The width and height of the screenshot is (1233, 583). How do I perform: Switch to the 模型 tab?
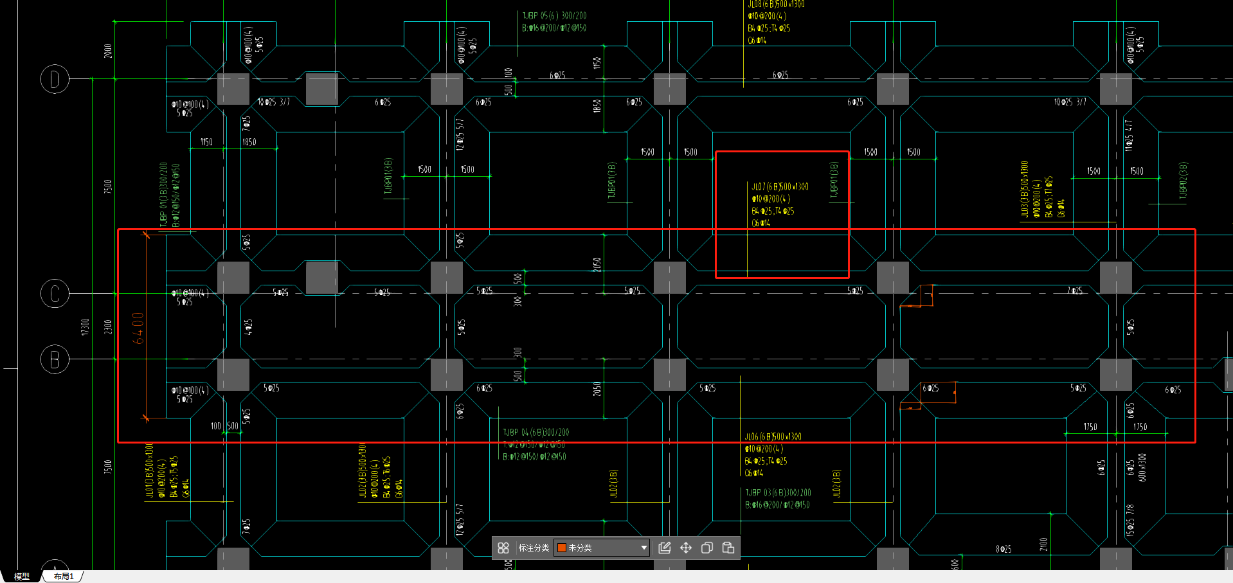tap(22, 577)
